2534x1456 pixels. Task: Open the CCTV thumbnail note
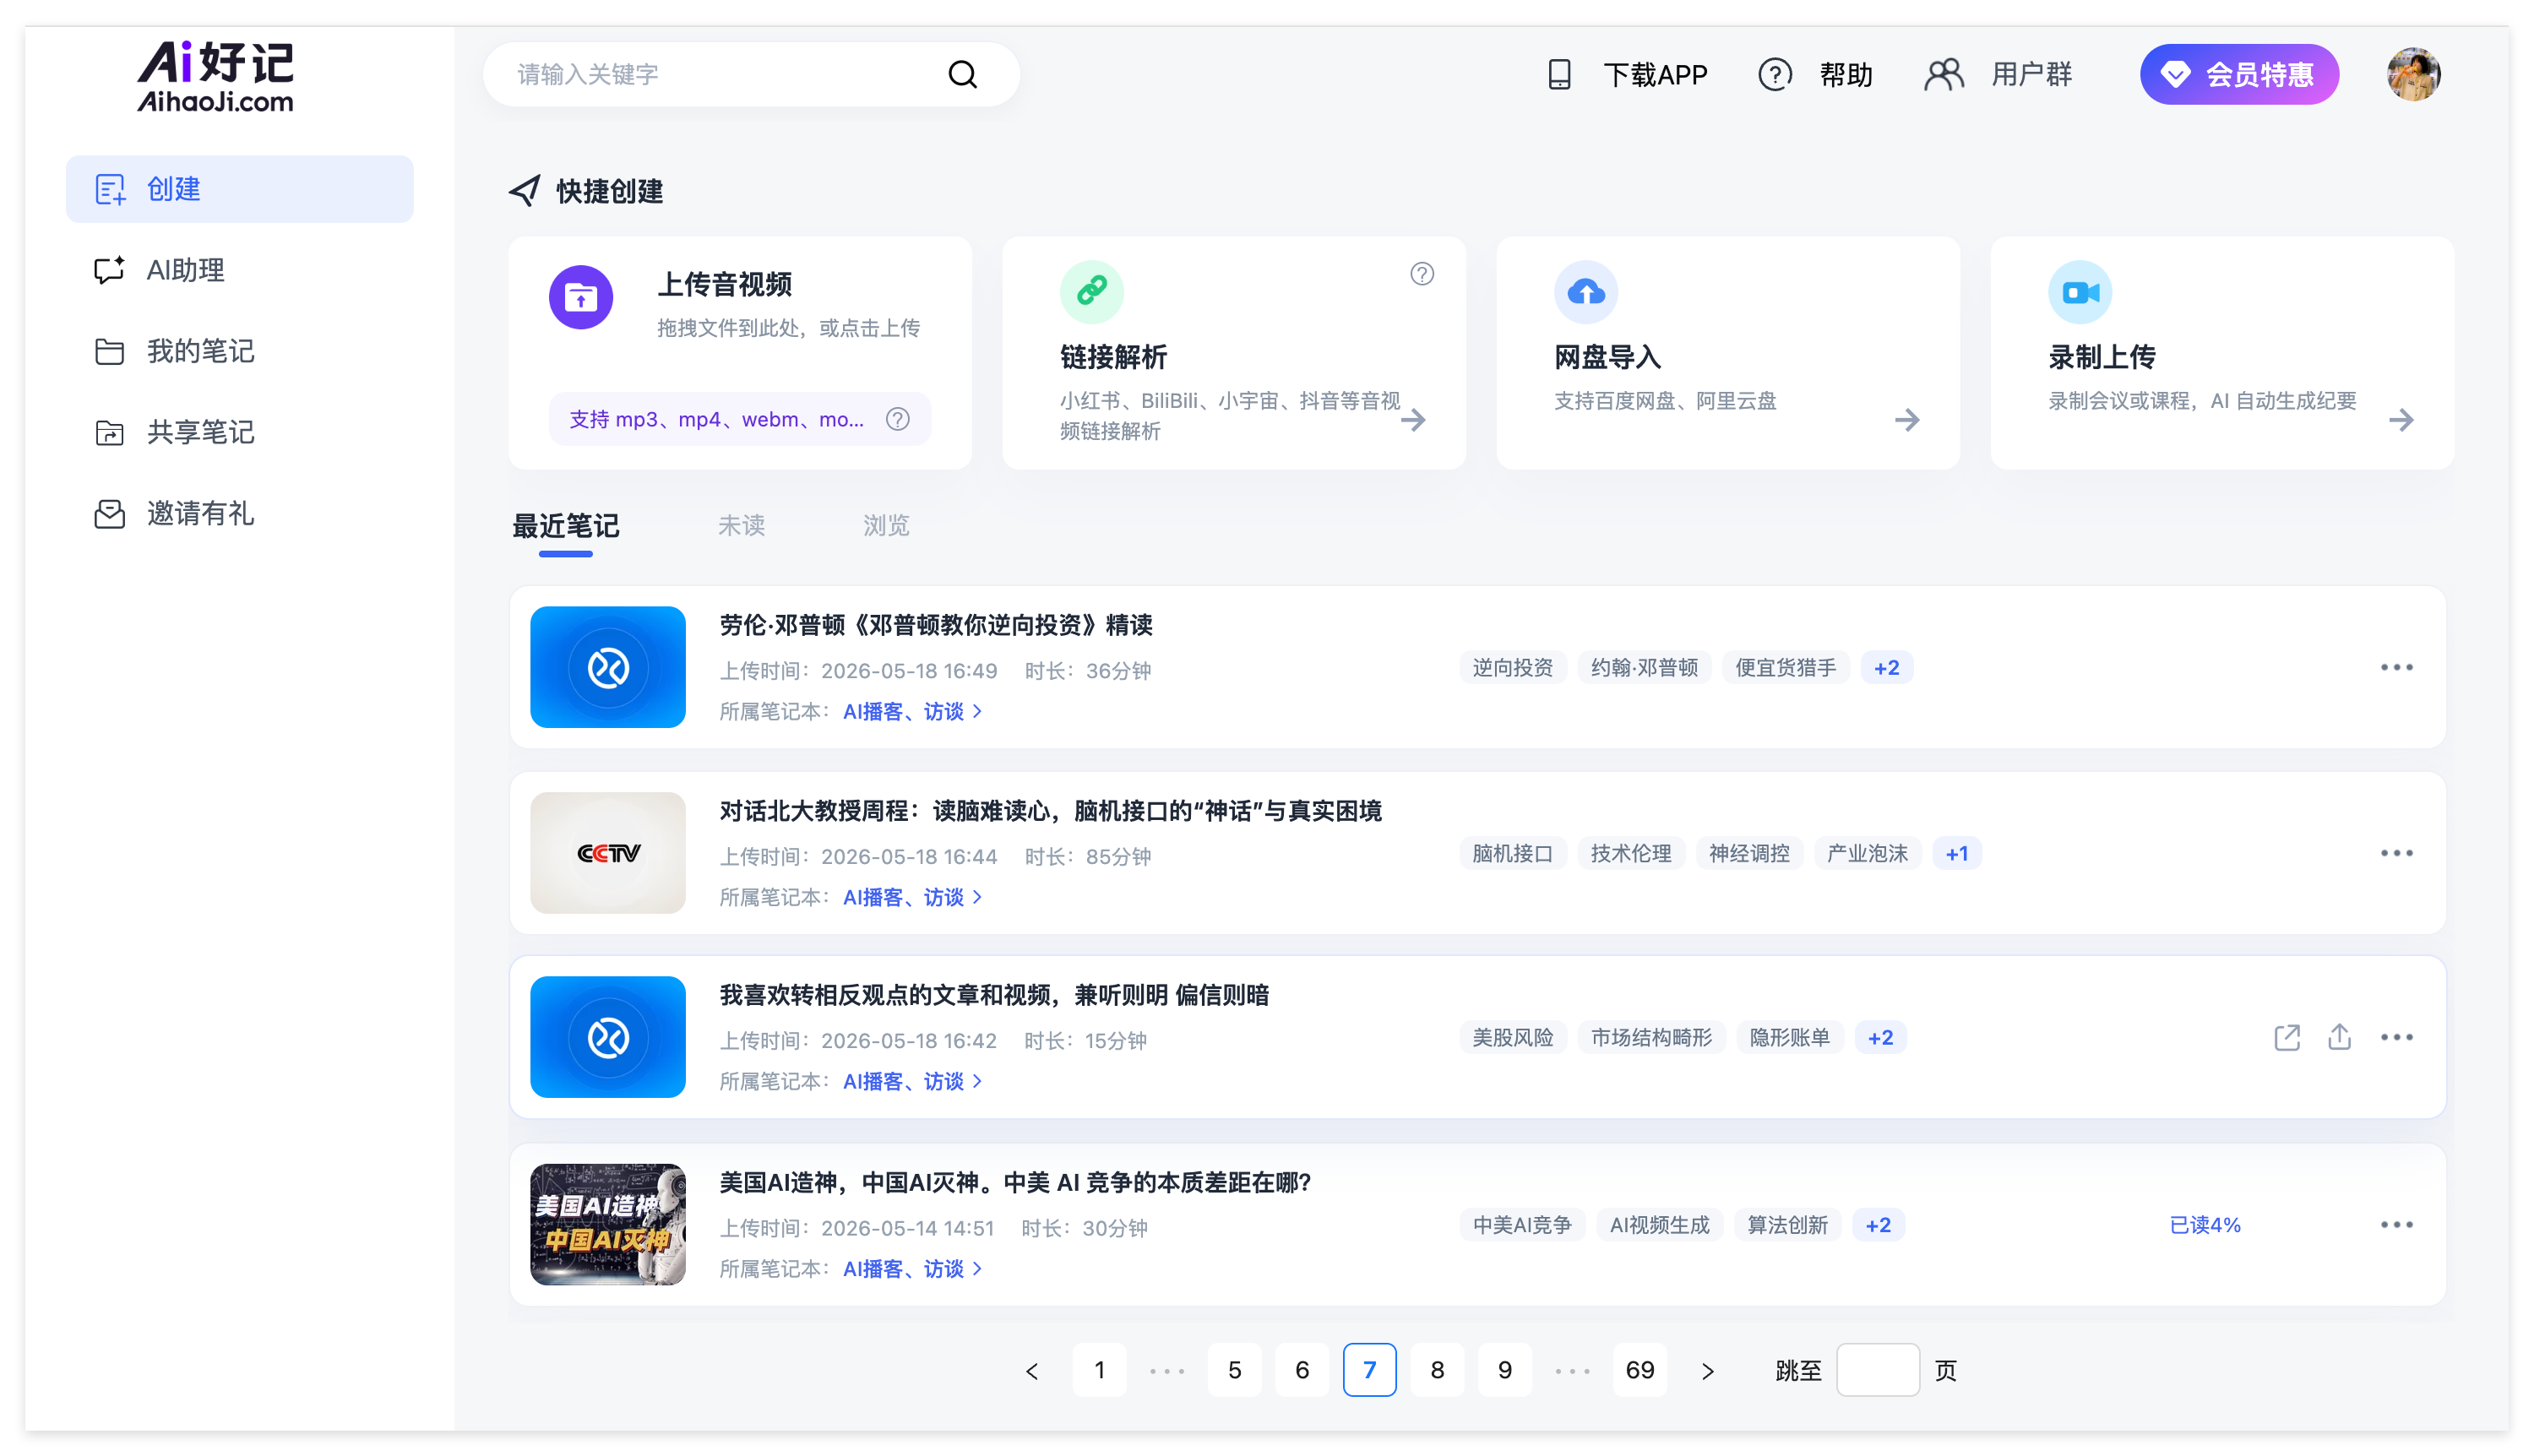tap(607, 853)
